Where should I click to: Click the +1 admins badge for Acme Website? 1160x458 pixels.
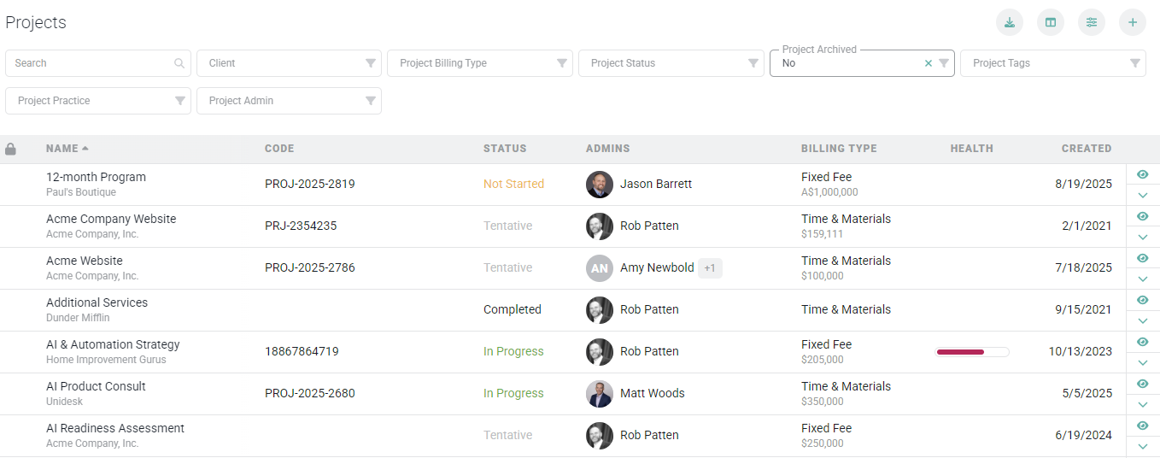tap(710, 268)
